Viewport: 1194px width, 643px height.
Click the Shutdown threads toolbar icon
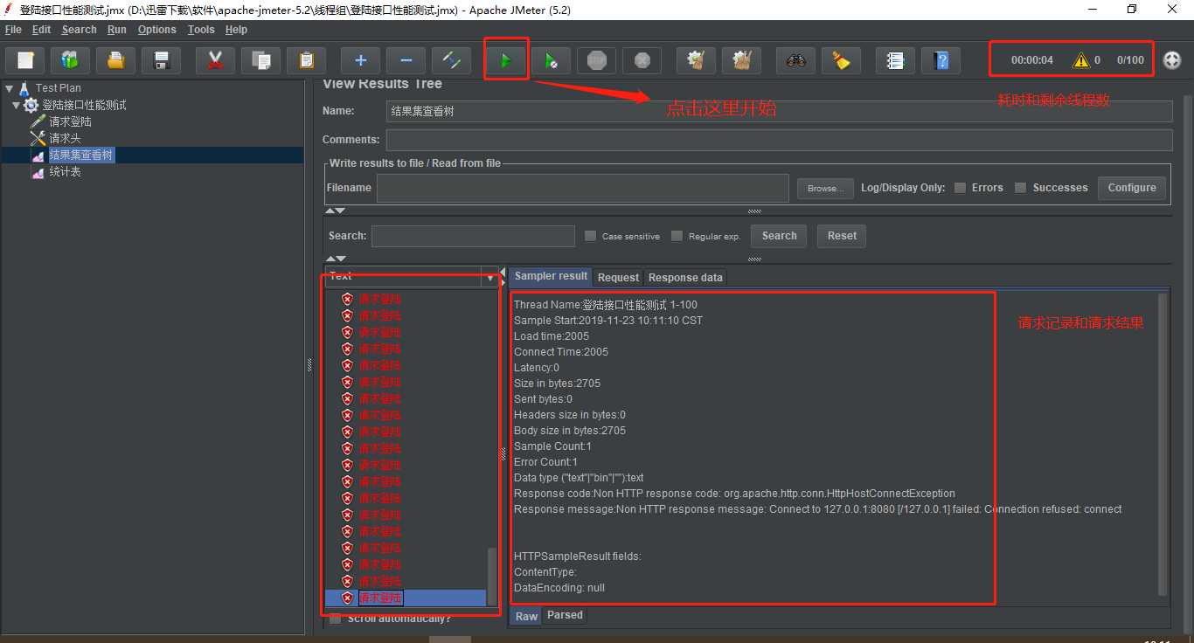(x=642, y=60)
